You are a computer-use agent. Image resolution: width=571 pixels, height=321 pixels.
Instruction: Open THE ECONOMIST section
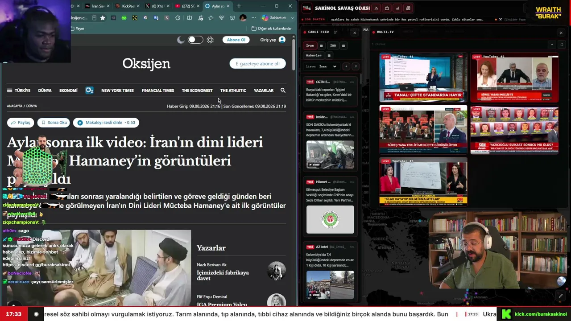pos(197,91)
